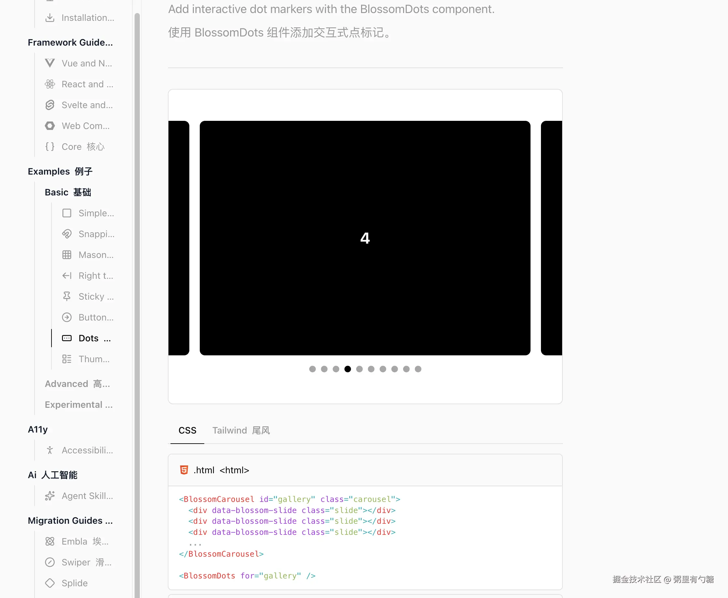Click the Splide diamond icon
728x598 pixels.
pos(50,583)
